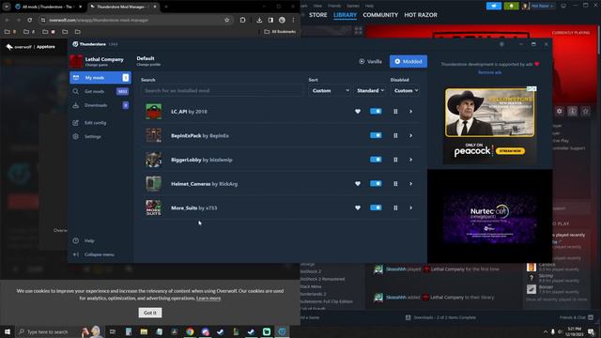This screenshot has width=601, height=338.
Task: Toggle More_Suits mod enabled switch
Action: [x=376, y=207]
